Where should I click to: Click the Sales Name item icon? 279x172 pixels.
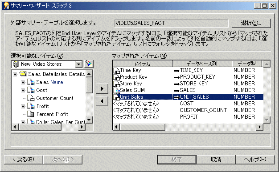pos(31,82)
